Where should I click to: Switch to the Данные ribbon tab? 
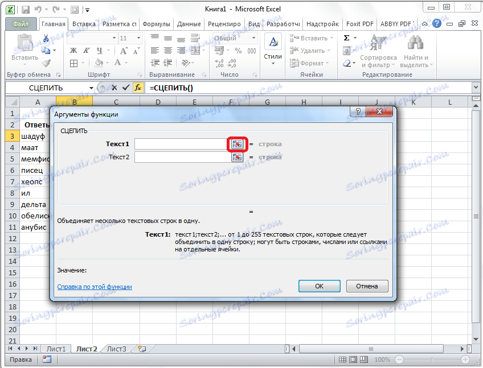(189, 24)
